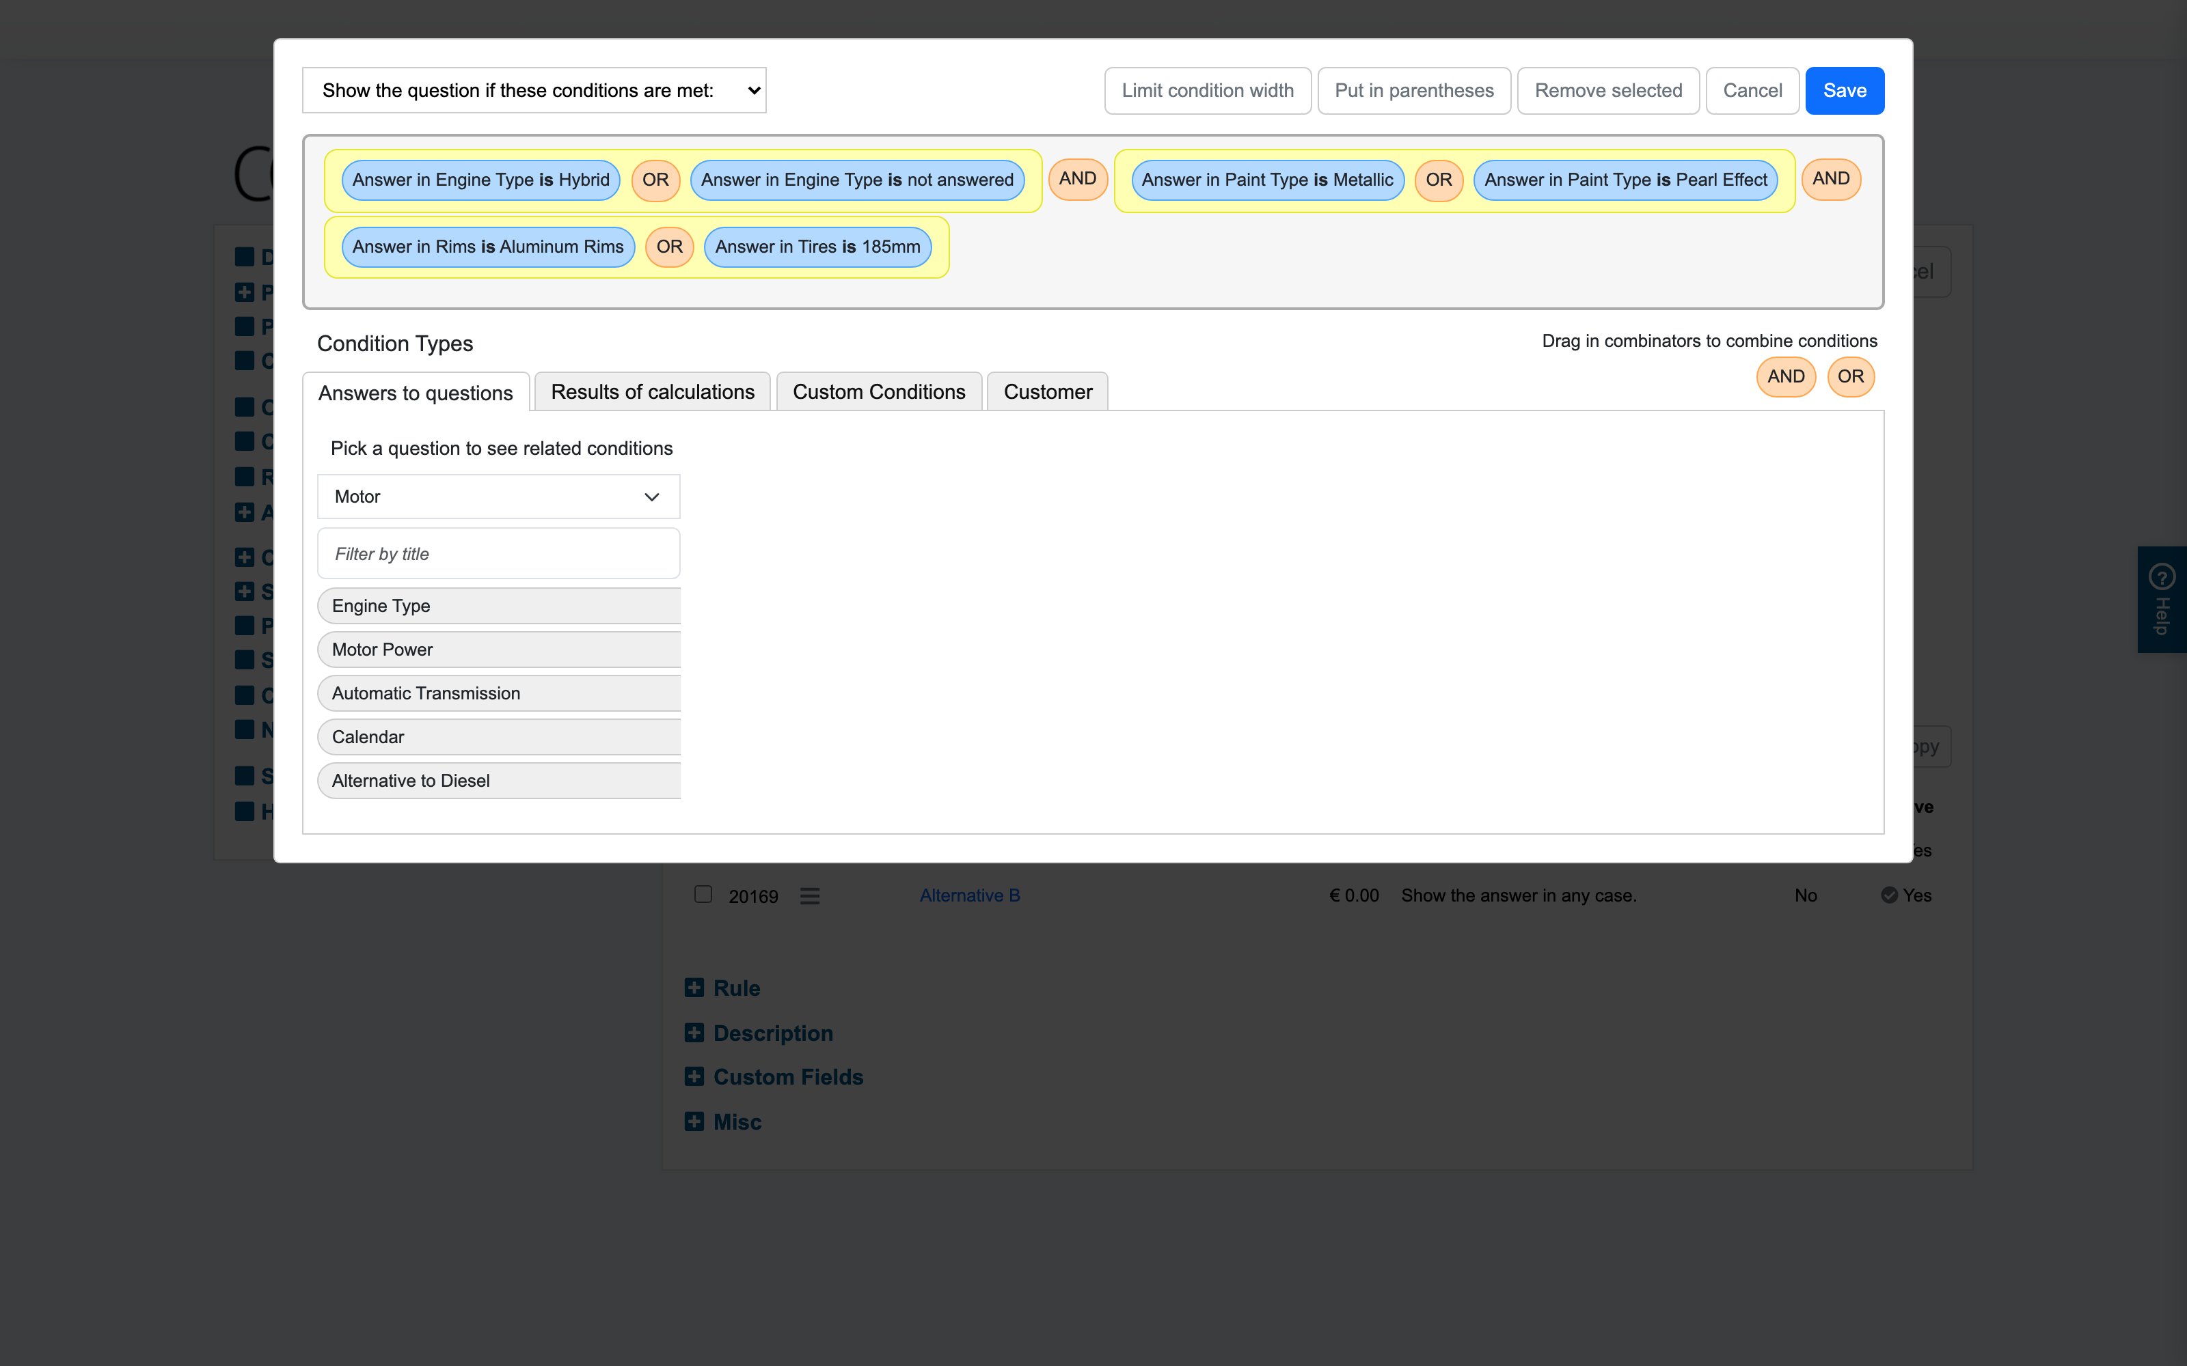Image resolution: width=2187 pixels, height=1366 pixels.
Task: Select 'Paint Type is Metallic' condition chip
Action: (1267, 180)
